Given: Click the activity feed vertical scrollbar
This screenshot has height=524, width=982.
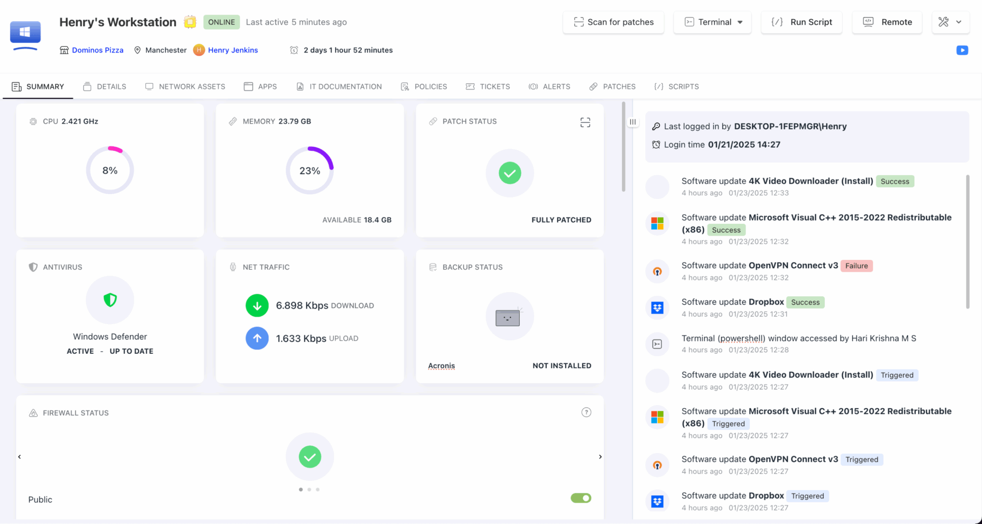Looking at the screenshot, I should click(968, 242).
